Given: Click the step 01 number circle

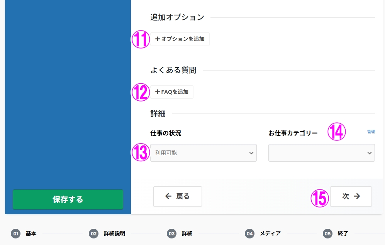Looking at the screenshot, I should (x=15, y=233).
